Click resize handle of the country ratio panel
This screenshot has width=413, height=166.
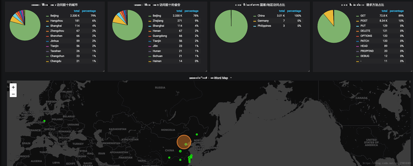pos(309,71)
